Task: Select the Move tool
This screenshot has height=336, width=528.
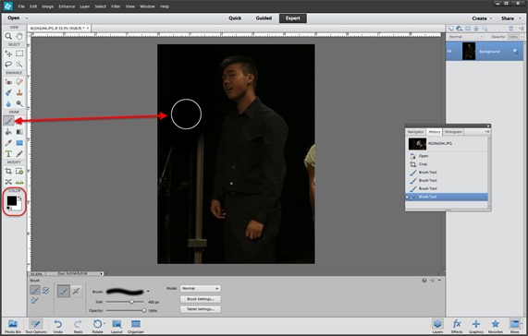Action: pos(8,54)
